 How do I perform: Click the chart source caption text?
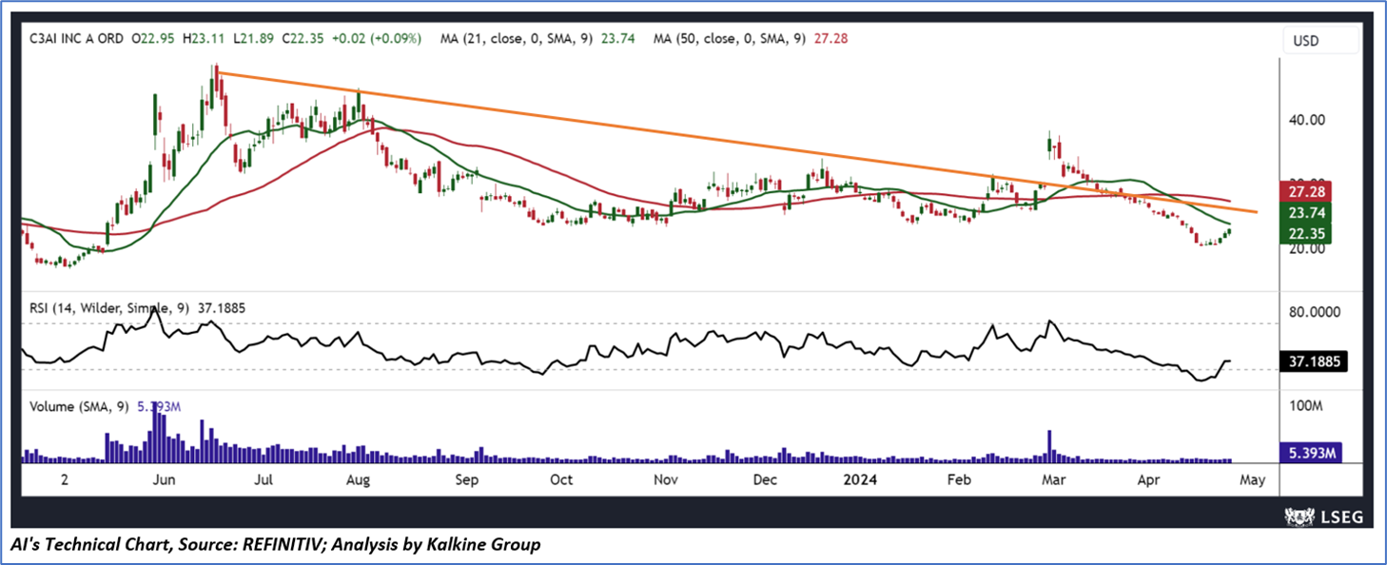(x=274, y=545)
